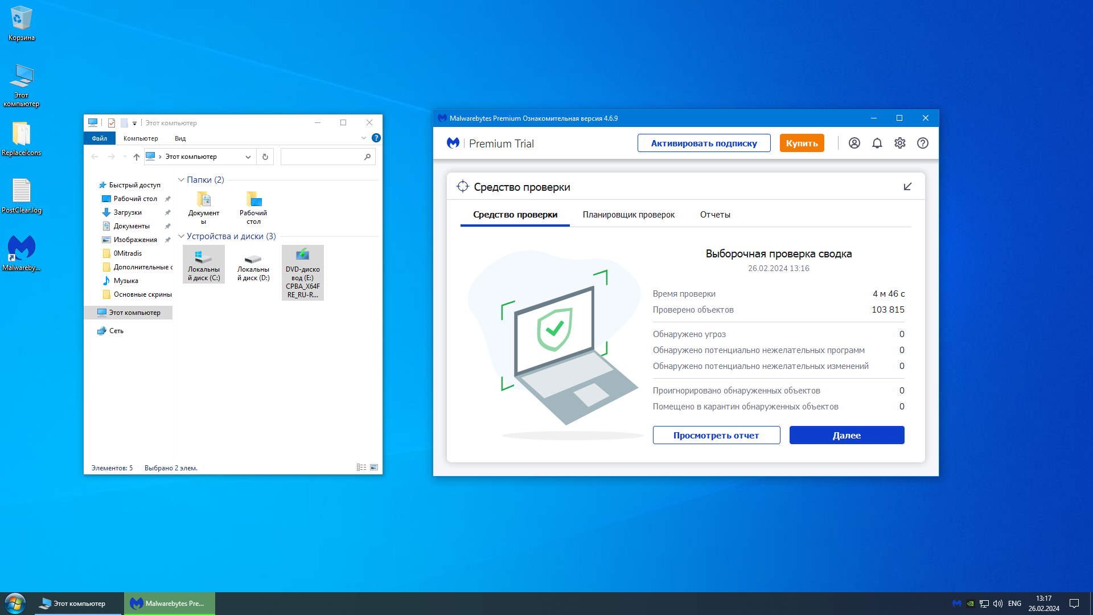This screenshot has width=1093, height=615.
Task: Collapse the Scanner panel with arrow icon
Action: click(x=907, y=187)
